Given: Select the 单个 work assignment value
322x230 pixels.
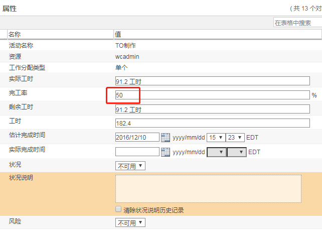Looking at the screenshot, I should pos(121,68).
